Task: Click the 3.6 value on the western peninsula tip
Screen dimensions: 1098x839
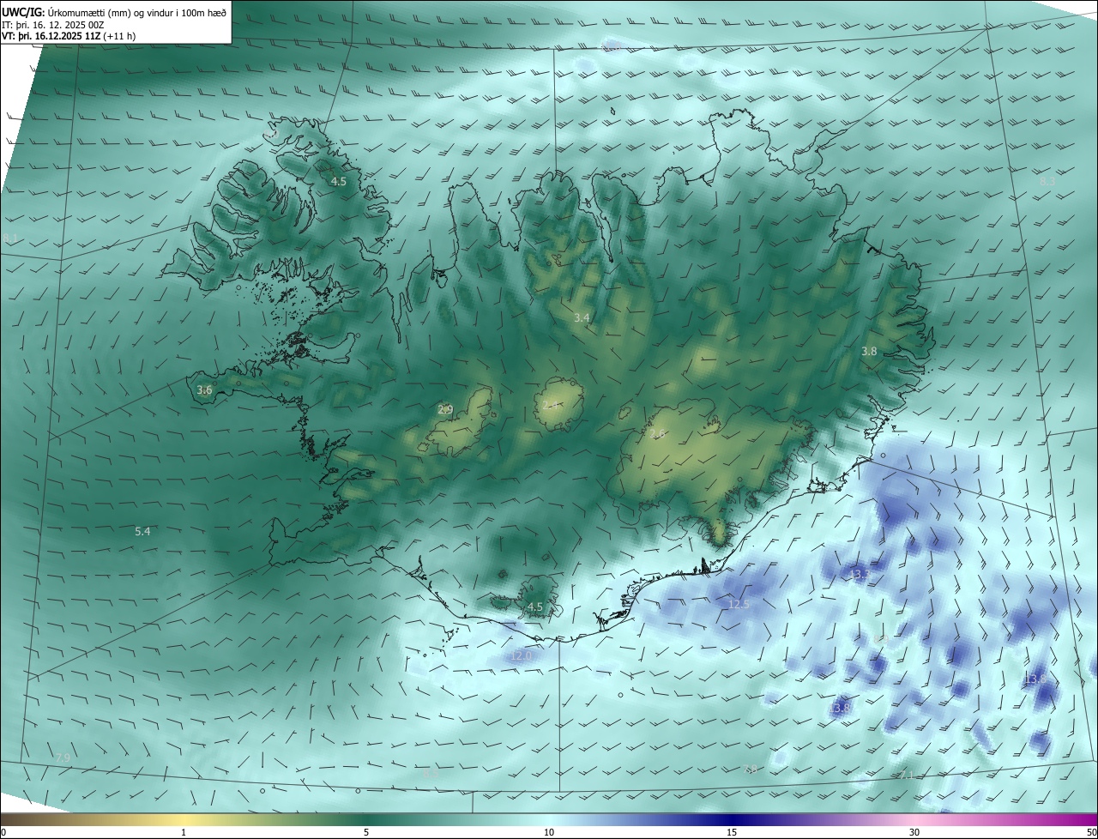Action: tap(204, 390)
